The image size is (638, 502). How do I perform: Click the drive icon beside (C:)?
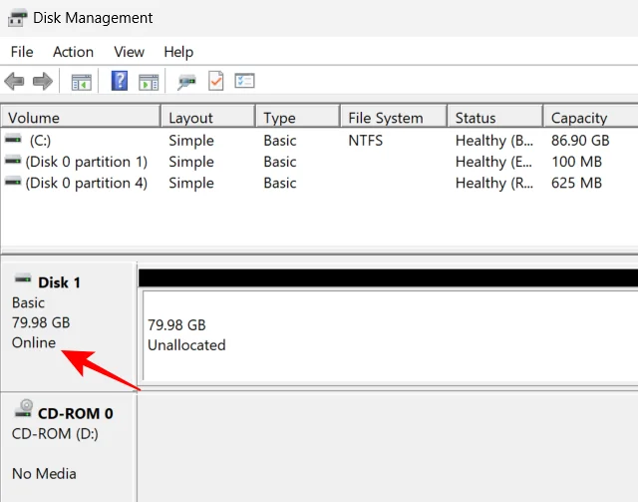click(x=13, y=140)
